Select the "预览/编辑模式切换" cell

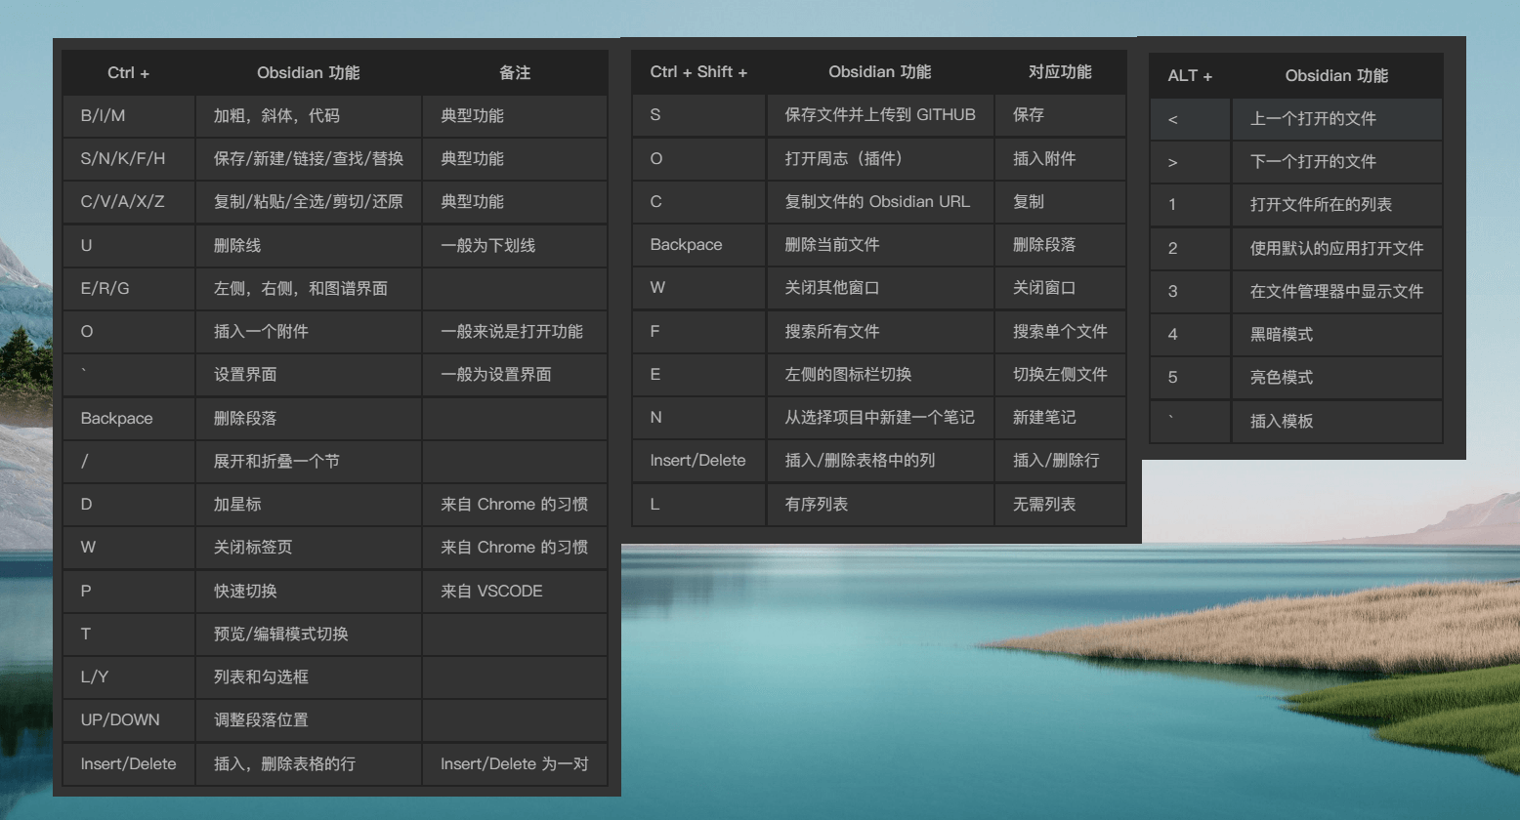pyautogui.click(x=281, y=635)
